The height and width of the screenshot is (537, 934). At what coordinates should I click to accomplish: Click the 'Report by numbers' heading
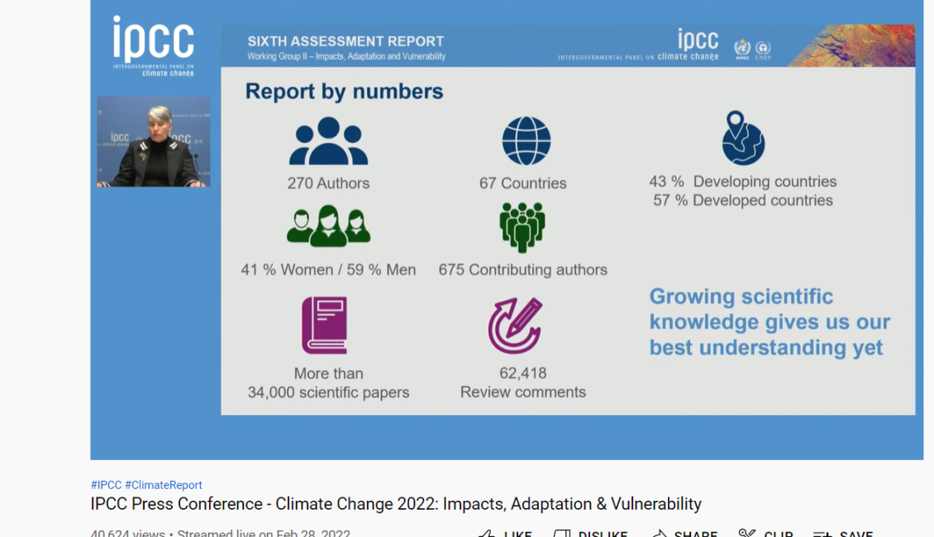coord(345,91)
